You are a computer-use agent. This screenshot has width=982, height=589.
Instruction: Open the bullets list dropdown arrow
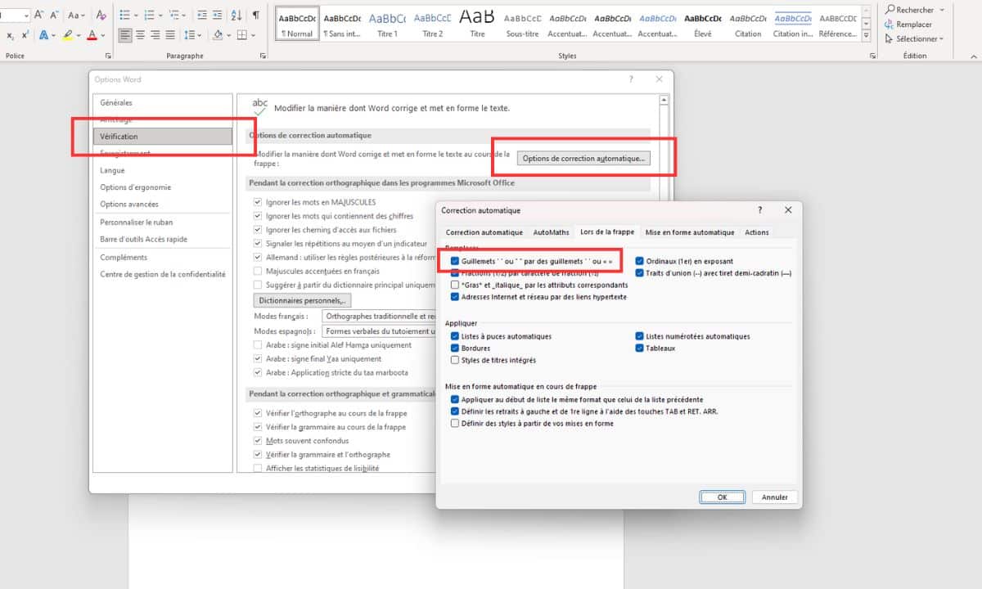pyautogui.click(x=136, y=15)
